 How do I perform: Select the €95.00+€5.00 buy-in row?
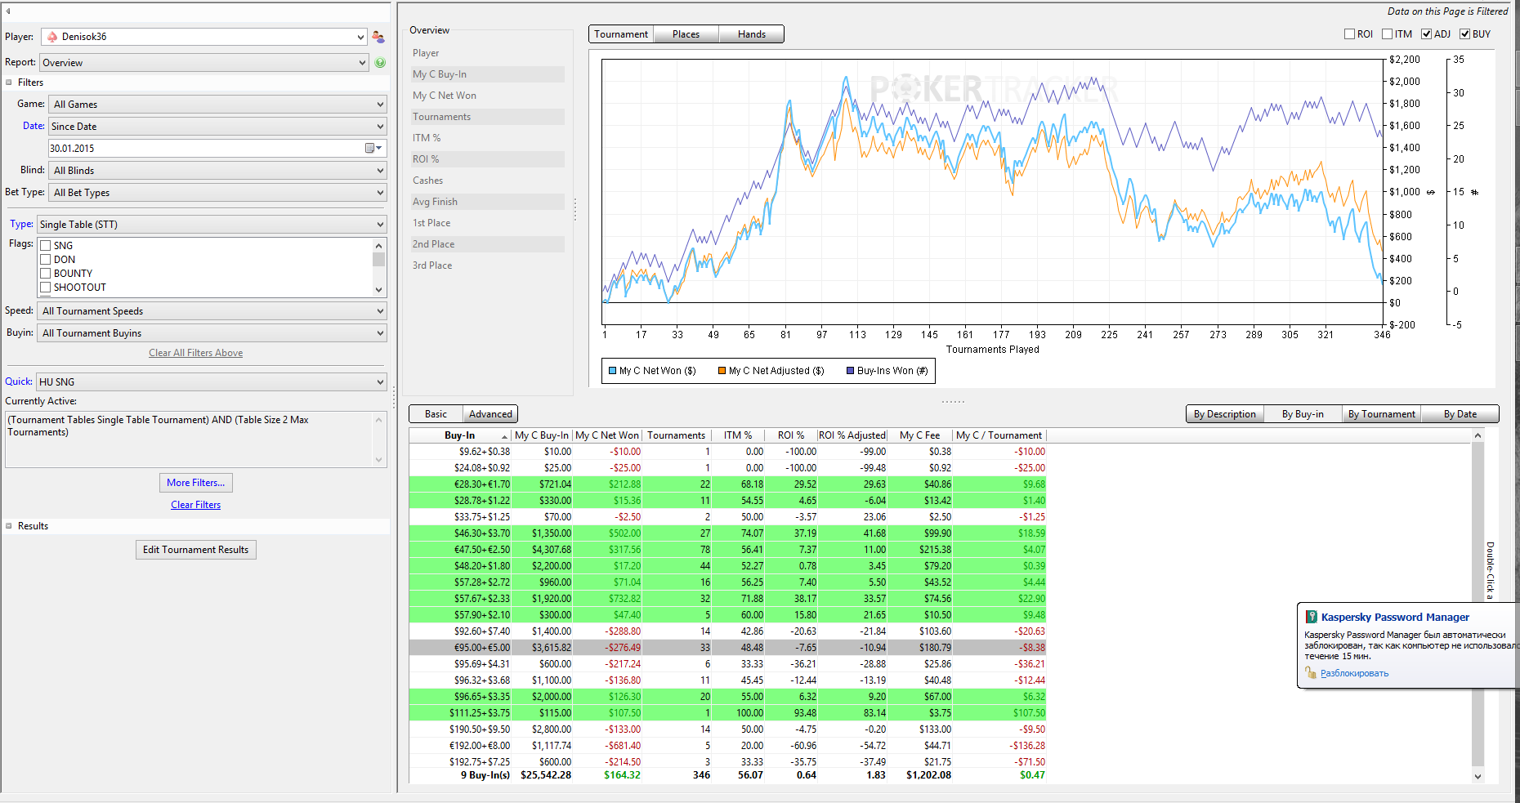pos(727,648)
